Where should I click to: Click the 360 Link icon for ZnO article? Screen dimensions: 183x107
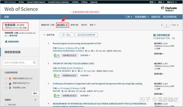(x=57, y=56)
